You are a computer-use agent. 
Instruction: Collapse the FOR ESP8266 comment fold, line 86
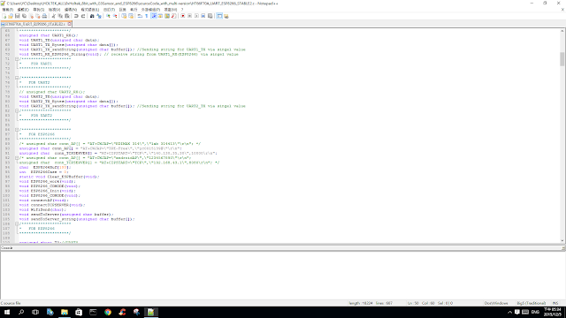(x=17, y=130)
